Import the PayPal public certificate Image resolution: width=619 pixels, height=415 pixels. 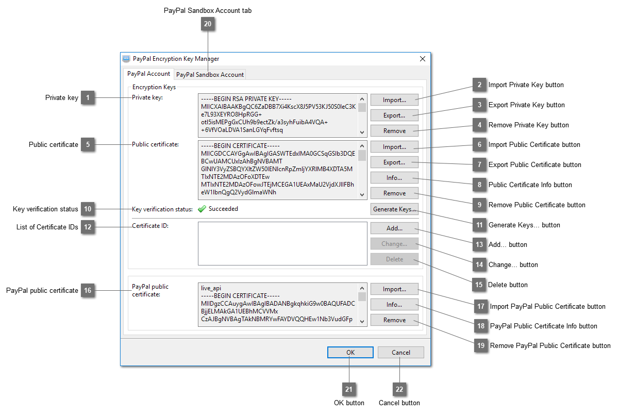(394, 289)
